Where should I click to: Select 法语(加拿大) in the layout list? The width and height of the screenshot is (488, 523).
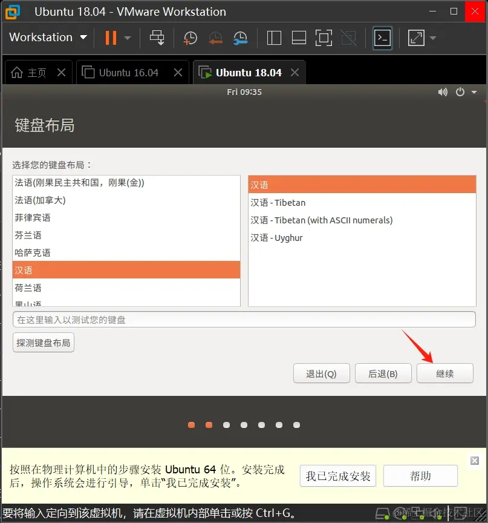pyautogui.click(x=126, y=200)
